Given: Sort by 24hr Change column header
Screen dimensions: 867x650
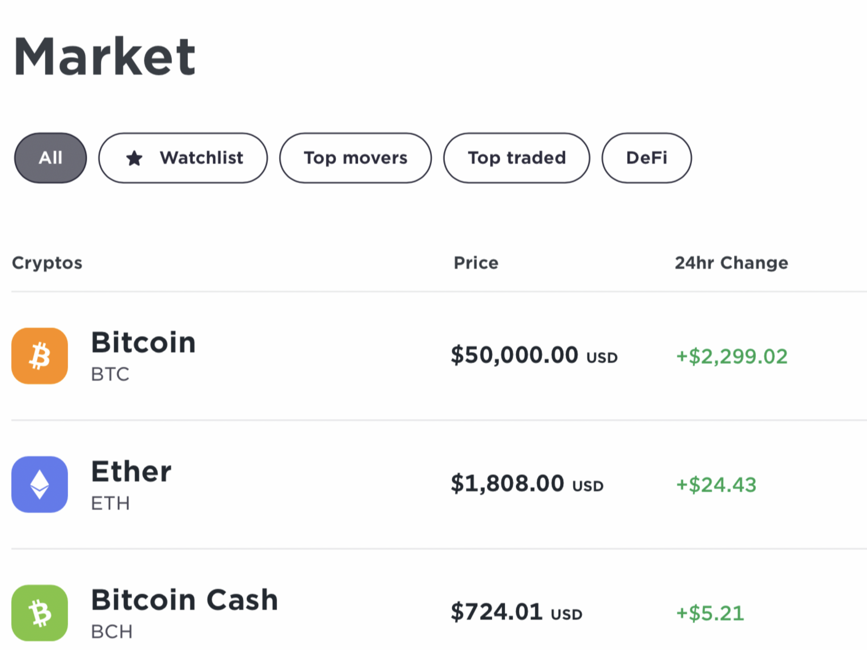Looking at the screenshot, I should coord(731,263).
